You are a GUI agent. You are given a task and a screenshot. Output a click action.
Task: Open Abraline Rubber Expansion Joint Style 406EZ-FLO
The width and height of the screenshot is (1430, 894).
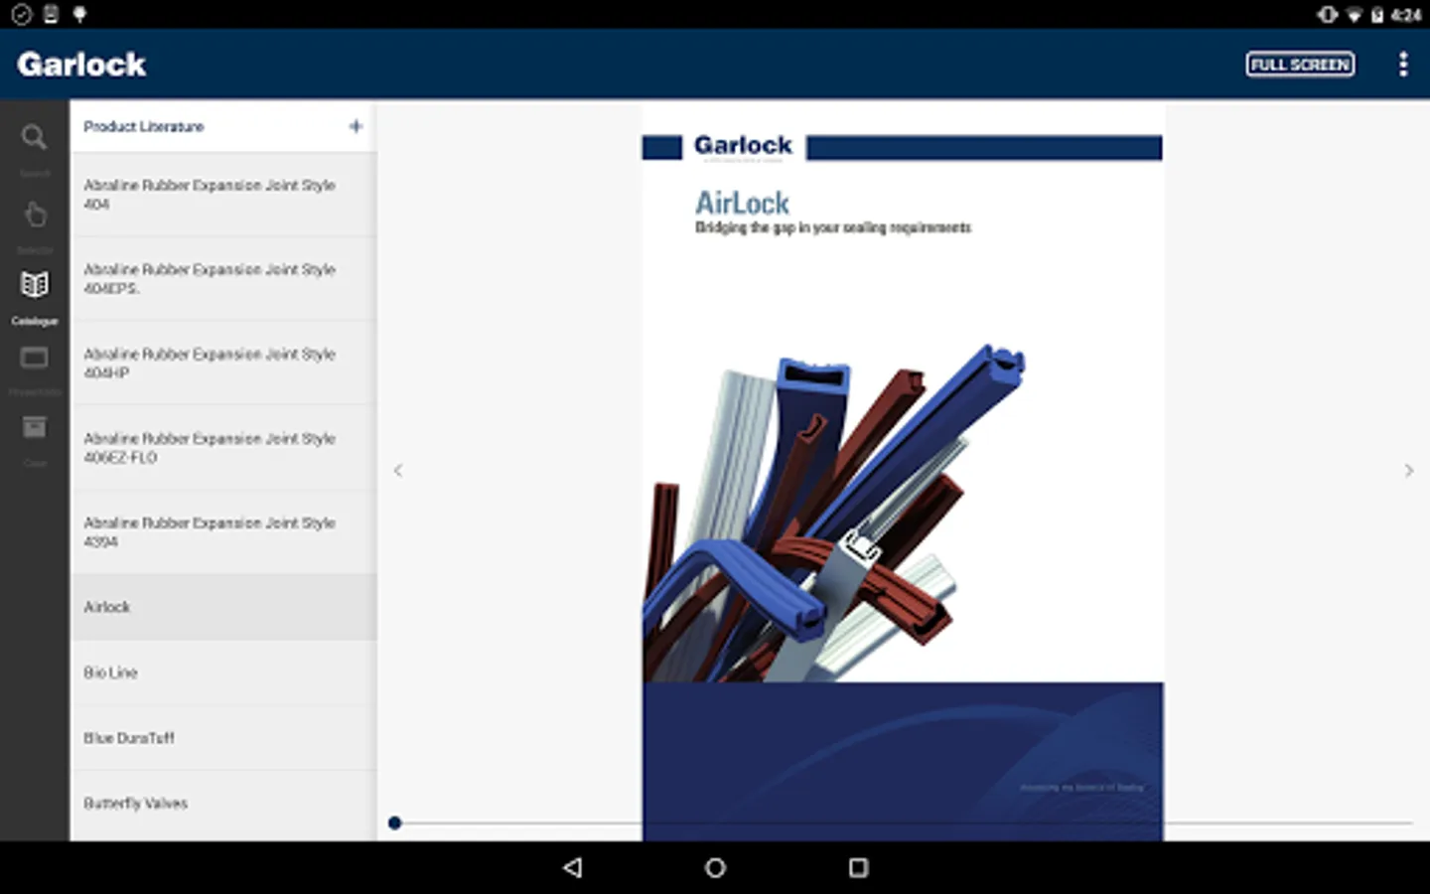point(223,448)
